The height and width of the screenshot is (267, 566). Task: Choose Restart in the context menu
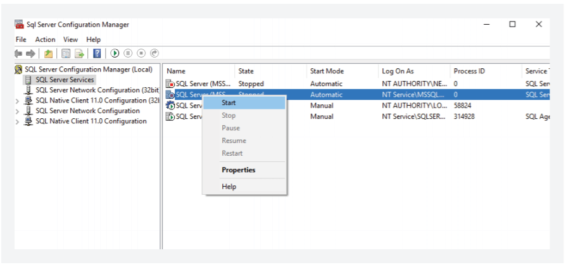(x=244, y=153)
